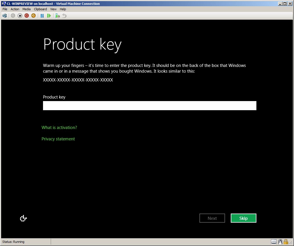The width and height of the screenshot is (294, 246).
Task: Click the green Reset toolbar icon
Action: pos(49,16)
